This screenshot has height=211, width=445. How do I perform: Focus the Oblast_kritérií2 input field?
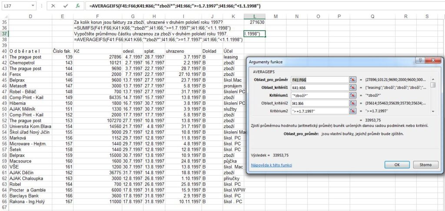321,103
